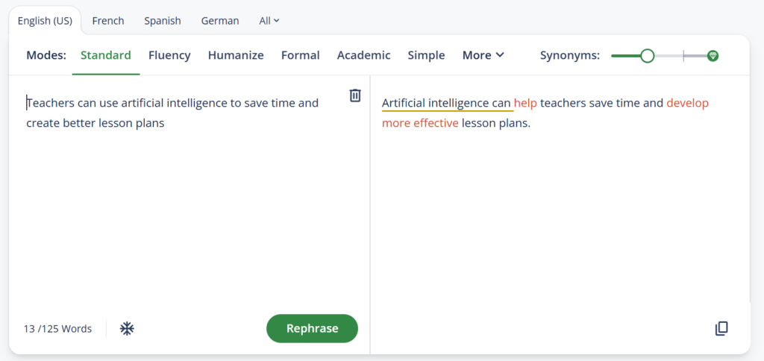Select the German language tab
The width and height of the screenshot is (764, 361).
pos(220,21)
